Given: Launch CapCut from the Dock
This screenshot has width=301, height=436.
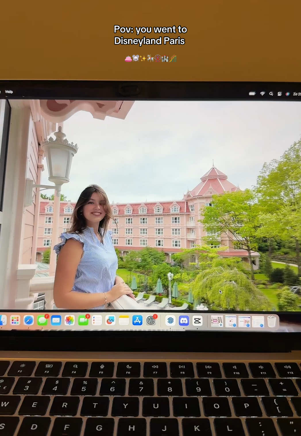Looking at the screenshot, I should tap(197, 321).
